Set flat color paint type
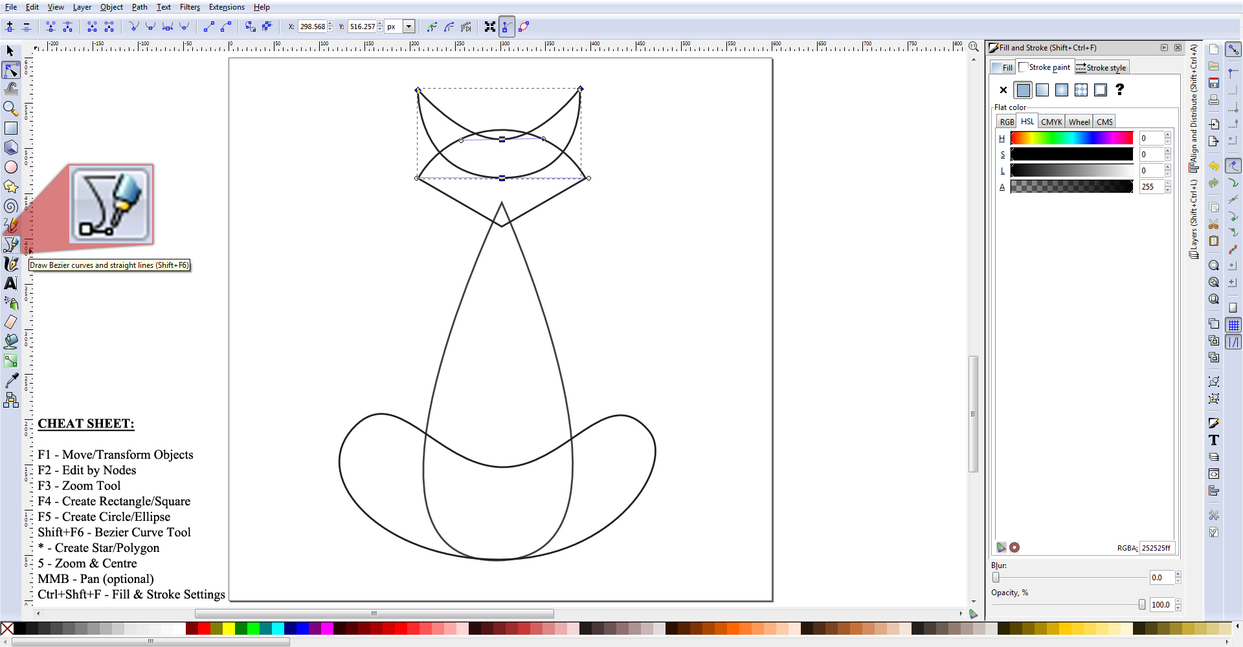The image size is (1243, 647). [x=1023, y=90]
